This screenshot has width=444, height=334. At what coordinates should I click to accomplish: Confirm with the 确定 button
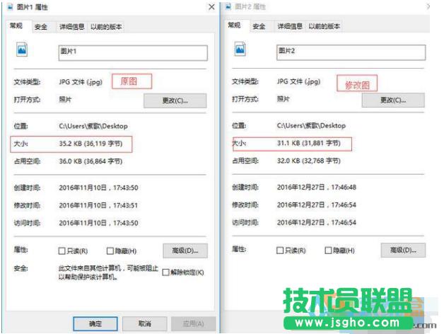pos(95,324)
